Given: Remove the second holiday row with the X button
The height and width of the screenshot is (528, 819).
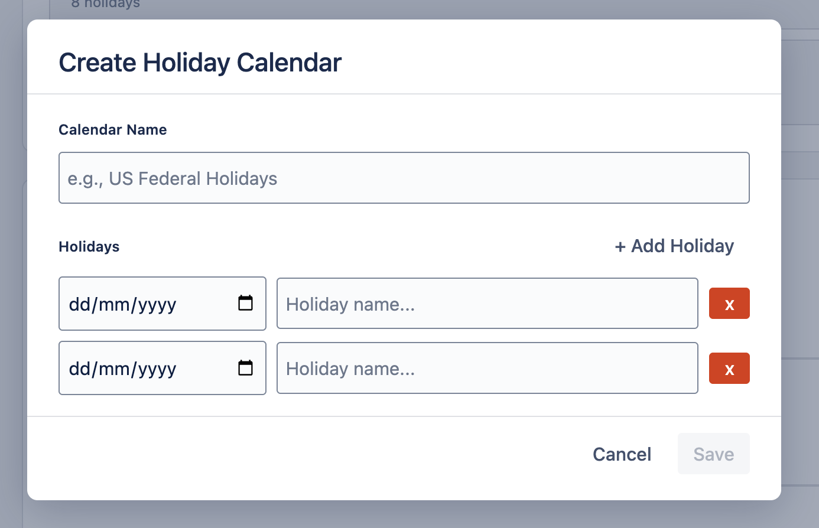Looking at the screenshot, I should pos(729,368).
